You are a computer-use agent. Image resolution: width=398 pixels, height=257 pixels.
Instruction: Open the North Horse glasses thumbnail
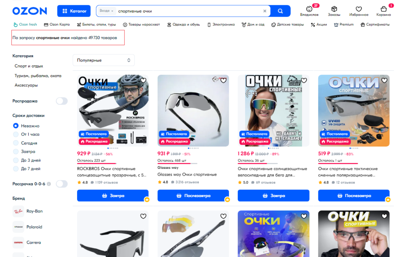pos(273,110)
